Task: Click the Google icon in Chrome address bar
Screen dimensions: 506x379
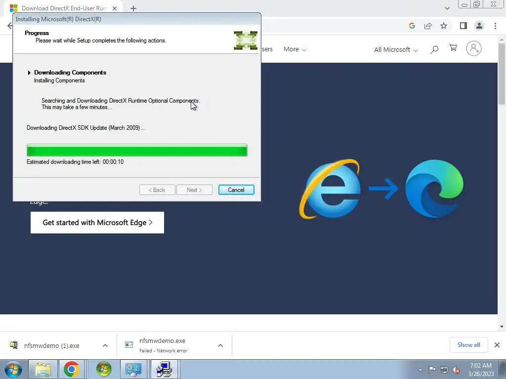Action: 412,26
